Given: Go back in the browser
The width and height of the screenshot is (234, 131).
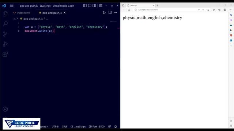Looking at the screenshot, I should (x=124, y=10).
